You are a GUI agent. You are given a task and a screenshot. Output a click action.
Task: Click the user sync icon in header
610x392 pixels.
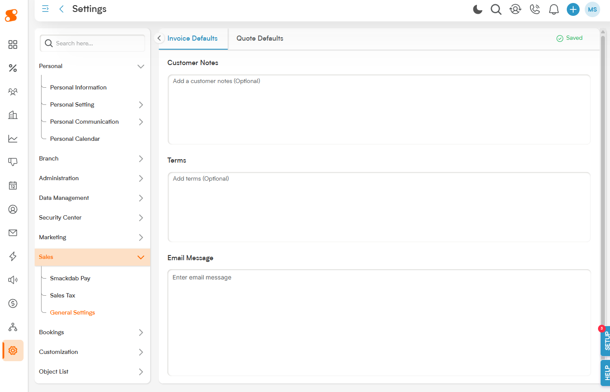515,9
